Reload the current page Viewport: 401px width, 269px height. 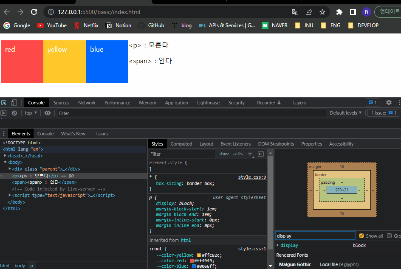(x=34, y=12)
